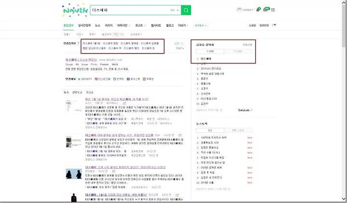Open the 디스패치 site title link

coord(81,60)
